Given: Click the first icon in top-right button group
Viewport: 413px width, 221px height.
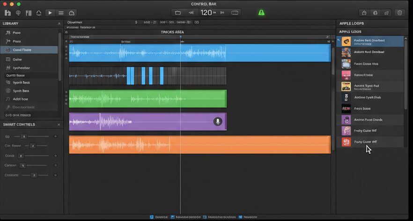Looking at the screenshot, I should click(x=364, y=13).
